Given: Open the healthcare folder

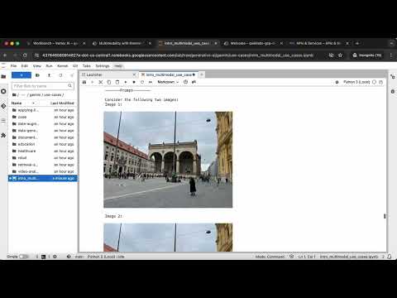Looking at the screenshot, I should click(43, 151).
